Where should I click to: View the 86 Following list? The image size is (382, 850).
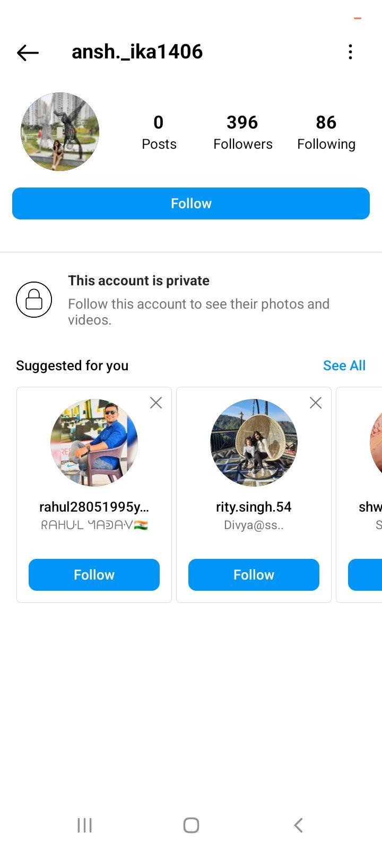326,132
